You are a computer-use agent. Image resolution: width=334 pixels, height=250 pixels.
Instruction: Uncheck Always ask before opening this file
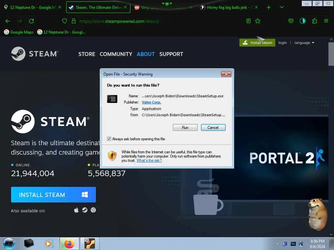click(x=109, y=139)
